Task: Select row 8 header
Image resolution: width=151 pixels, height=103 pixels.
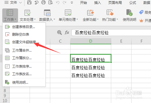Action: 5,91
